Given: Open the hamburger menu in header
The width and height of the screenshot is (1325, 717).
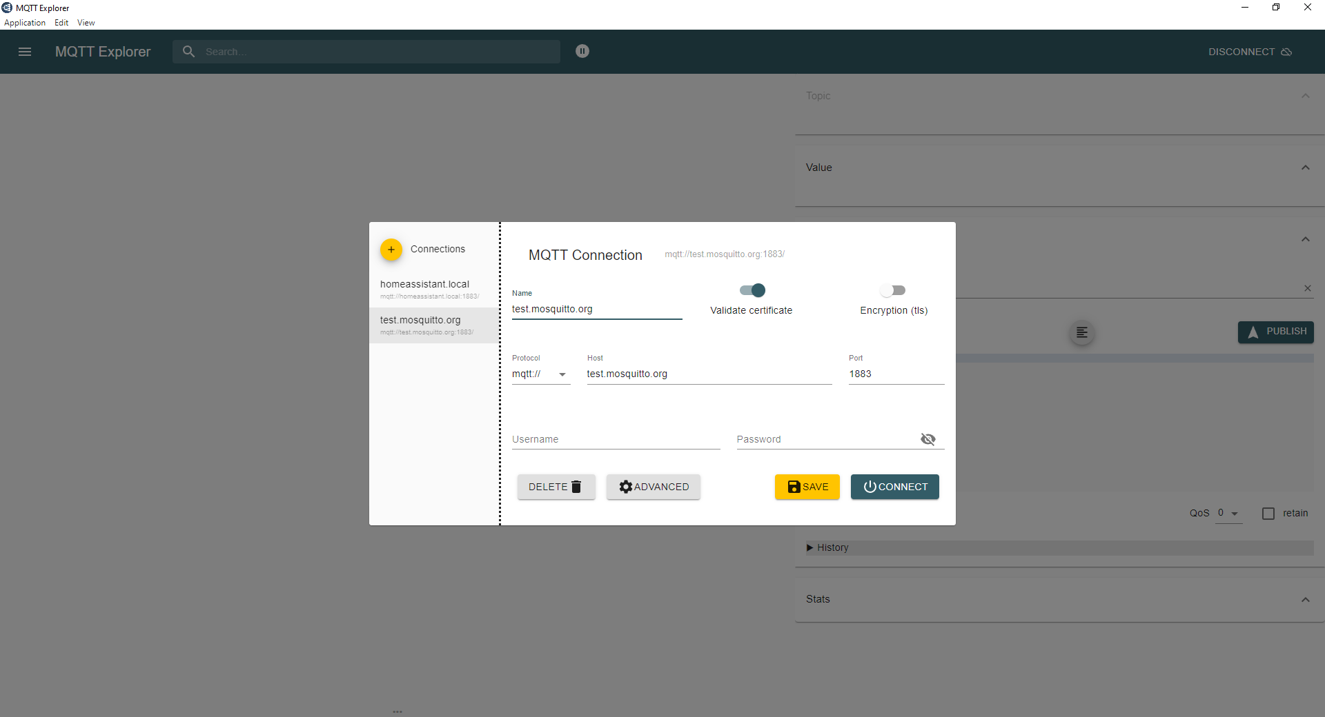Looking at the screenshot, I should tap(25, 52).
